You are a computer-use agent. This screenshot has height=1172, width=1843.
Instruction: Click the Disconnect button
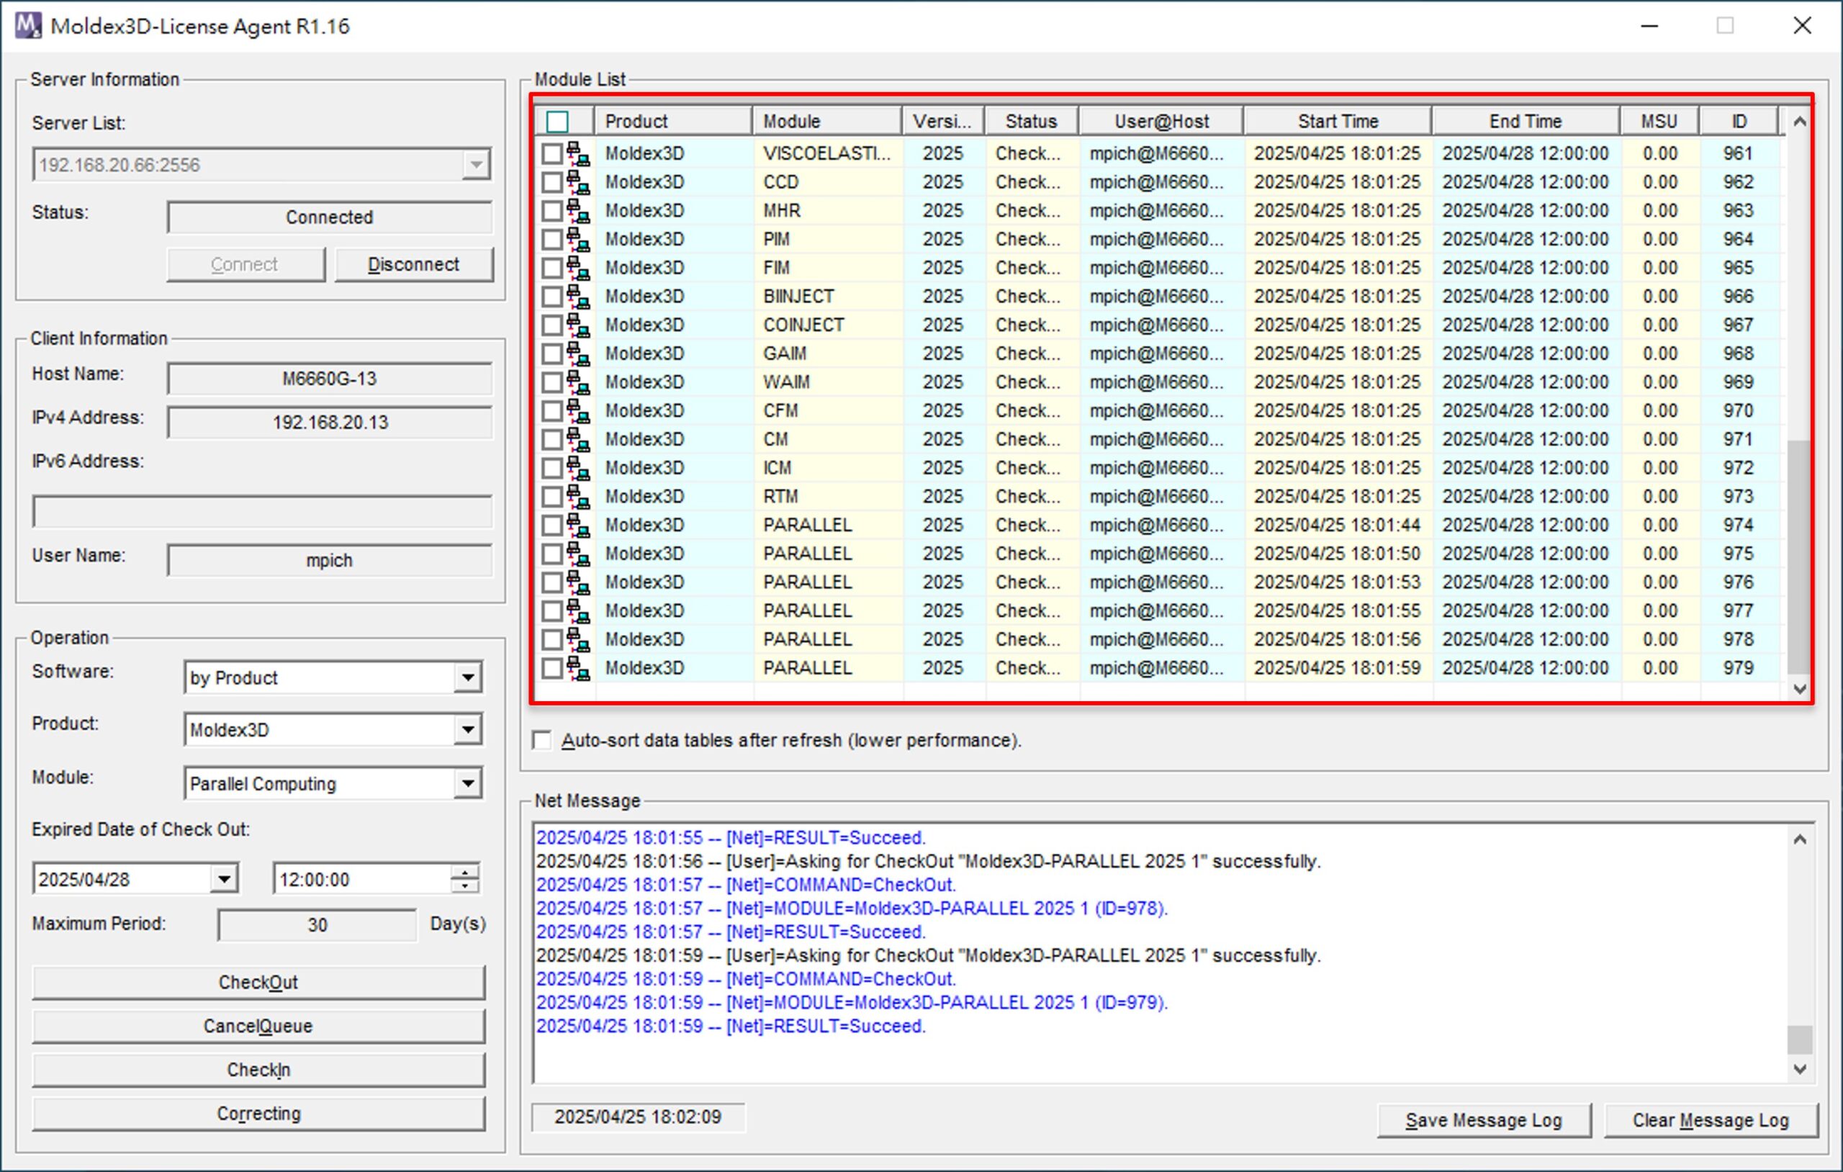pos(414,264)
